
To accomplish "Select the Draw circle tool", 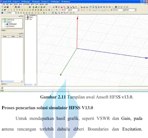I will click(25, 10).
